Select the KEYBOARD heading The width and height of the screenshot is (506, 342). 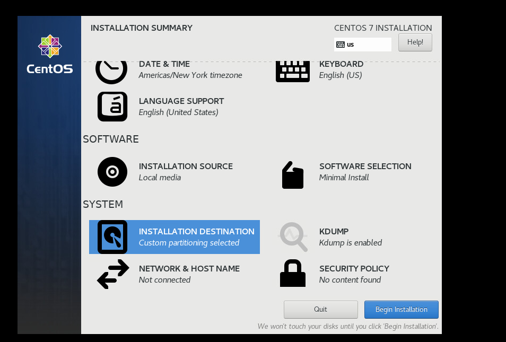[341, 64]
